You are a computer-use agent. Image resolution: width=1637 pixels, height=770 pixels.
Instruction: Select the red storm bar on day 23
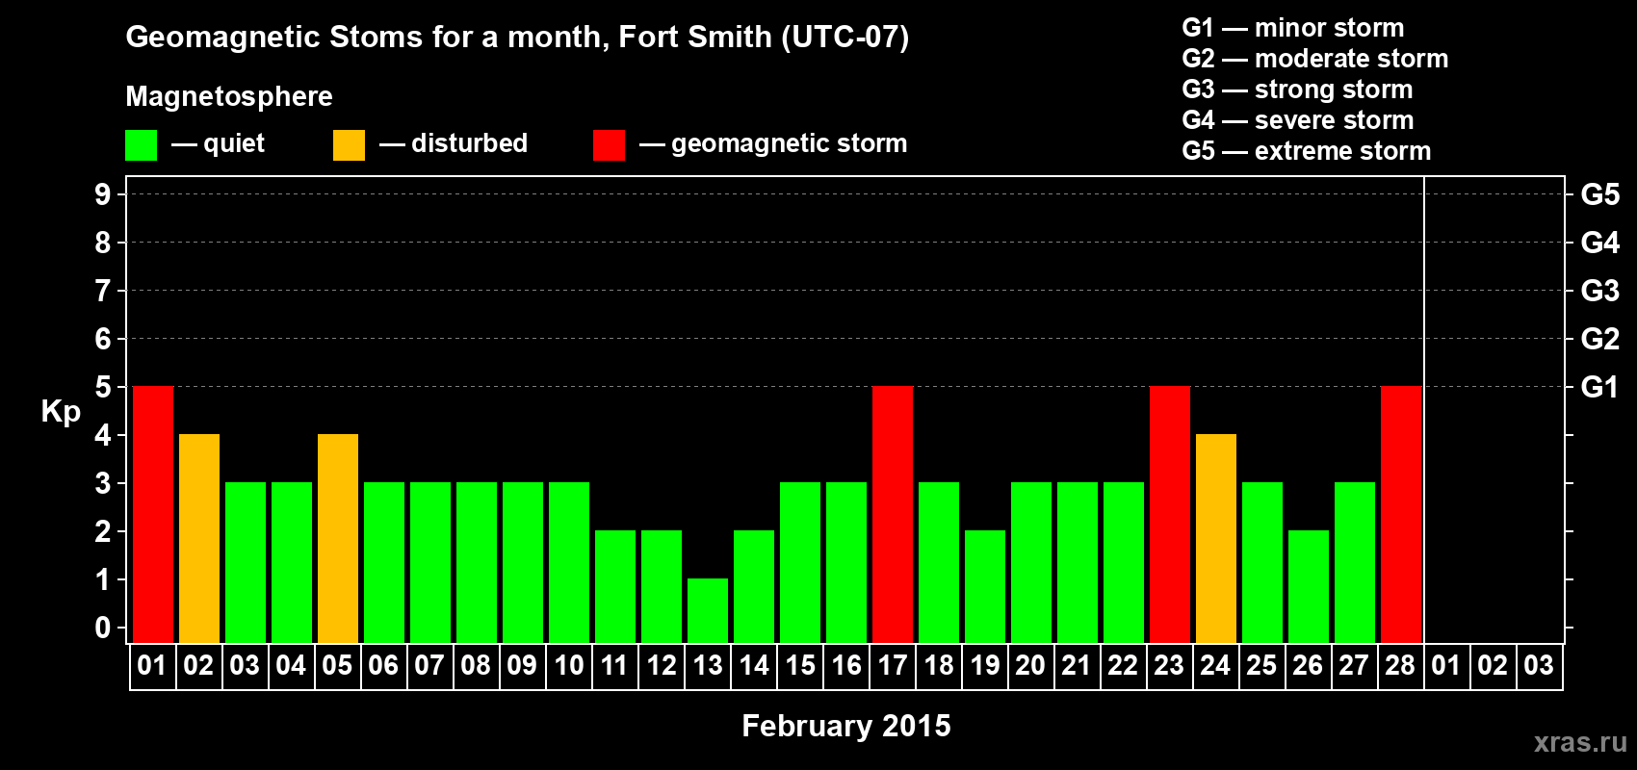[x=1170, y=515]
